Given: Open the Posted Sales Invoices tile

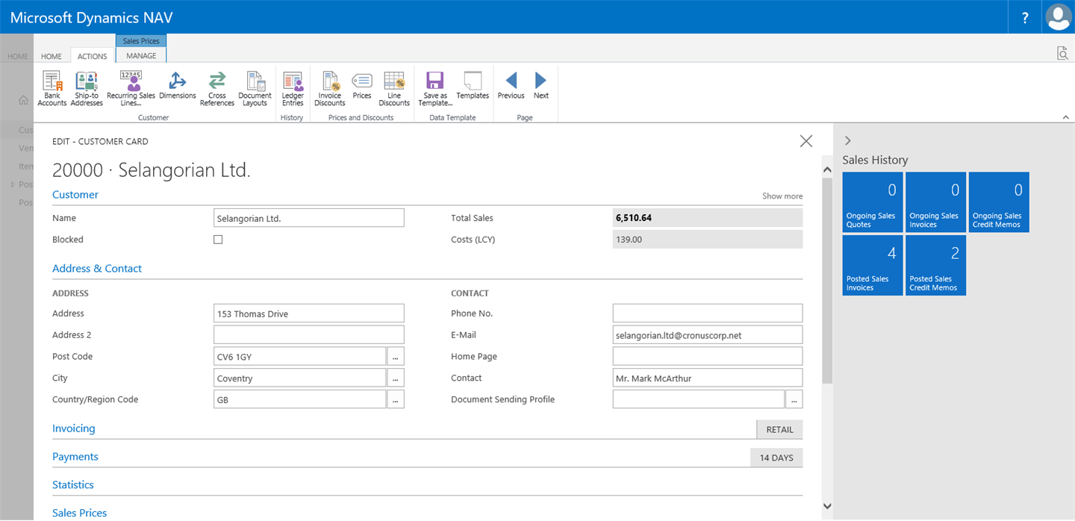Looking at the screenshot, I should 872,265.
